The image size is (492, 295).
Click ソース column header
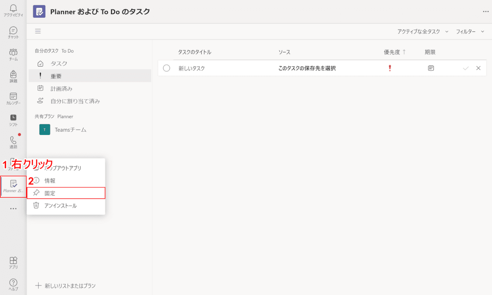coord(285,52)
